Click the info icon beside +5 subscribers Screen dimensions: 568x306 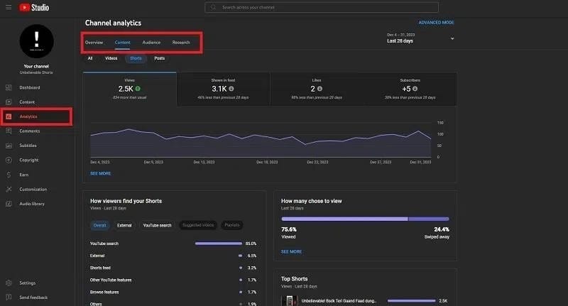pos(415,89)
